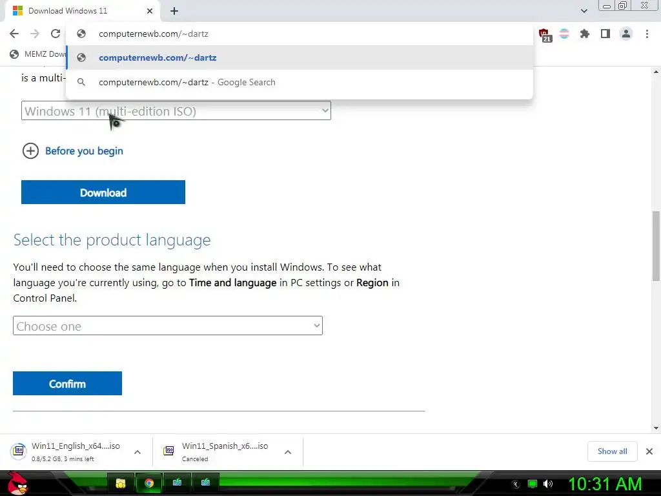Close the Download Windows 11 tab
This screenshot has width=661, height=496.
[150, 11]
